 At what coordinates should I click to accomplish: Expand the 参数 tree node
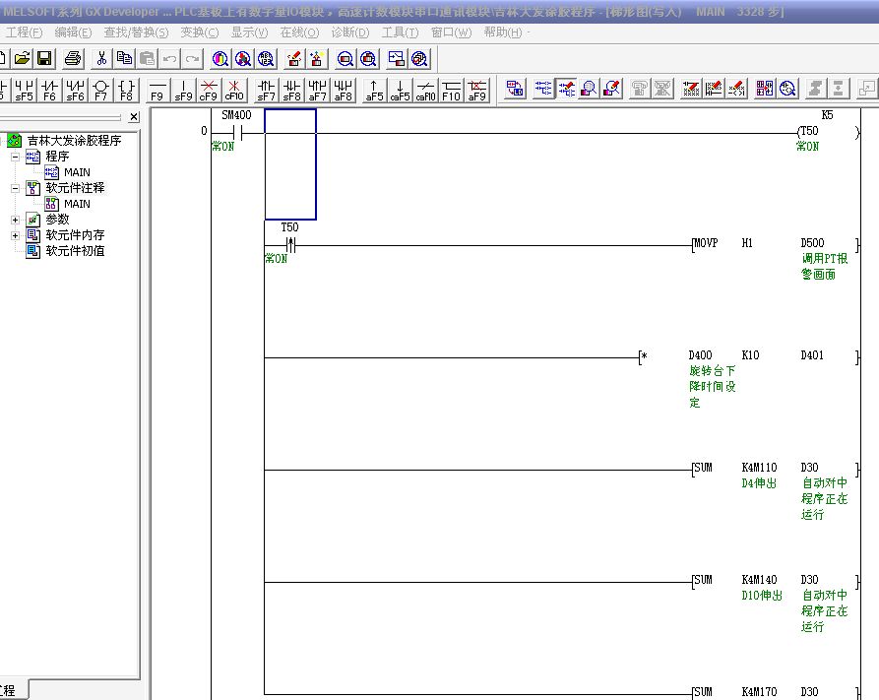coord(15,220)
